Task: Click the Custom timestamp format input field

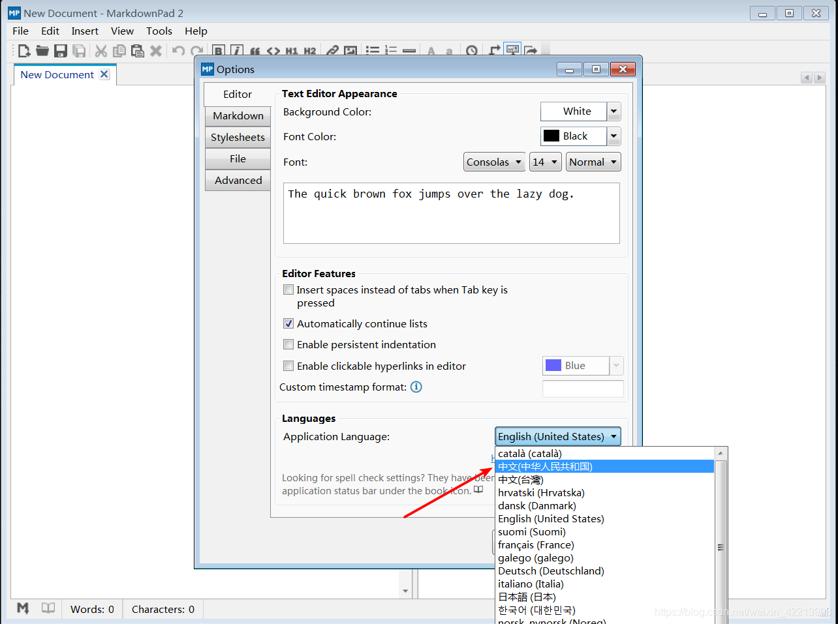Action: pyautogui.click(x=583, y=389)
